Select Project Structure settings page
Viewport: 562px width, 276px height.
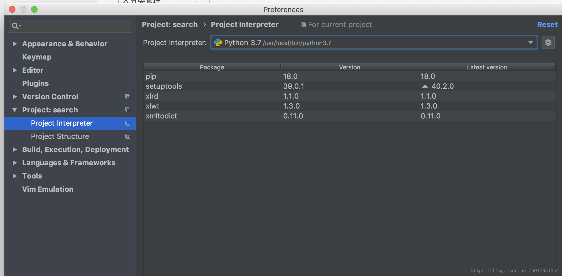tap(60, 136)
